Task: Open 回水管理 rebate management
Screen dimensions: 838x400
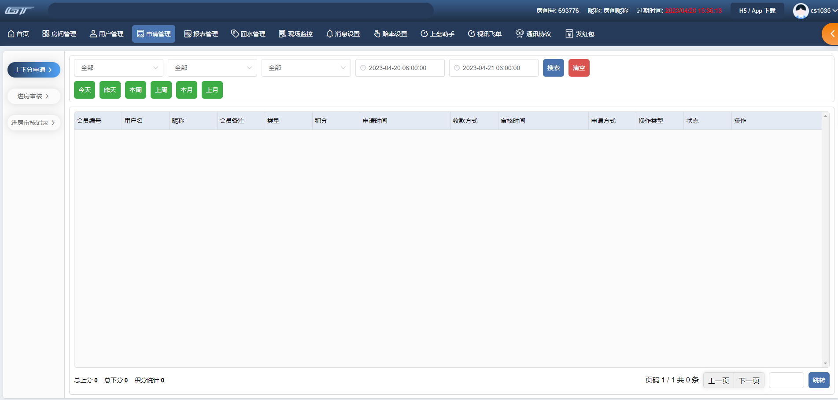Action: 248,34
